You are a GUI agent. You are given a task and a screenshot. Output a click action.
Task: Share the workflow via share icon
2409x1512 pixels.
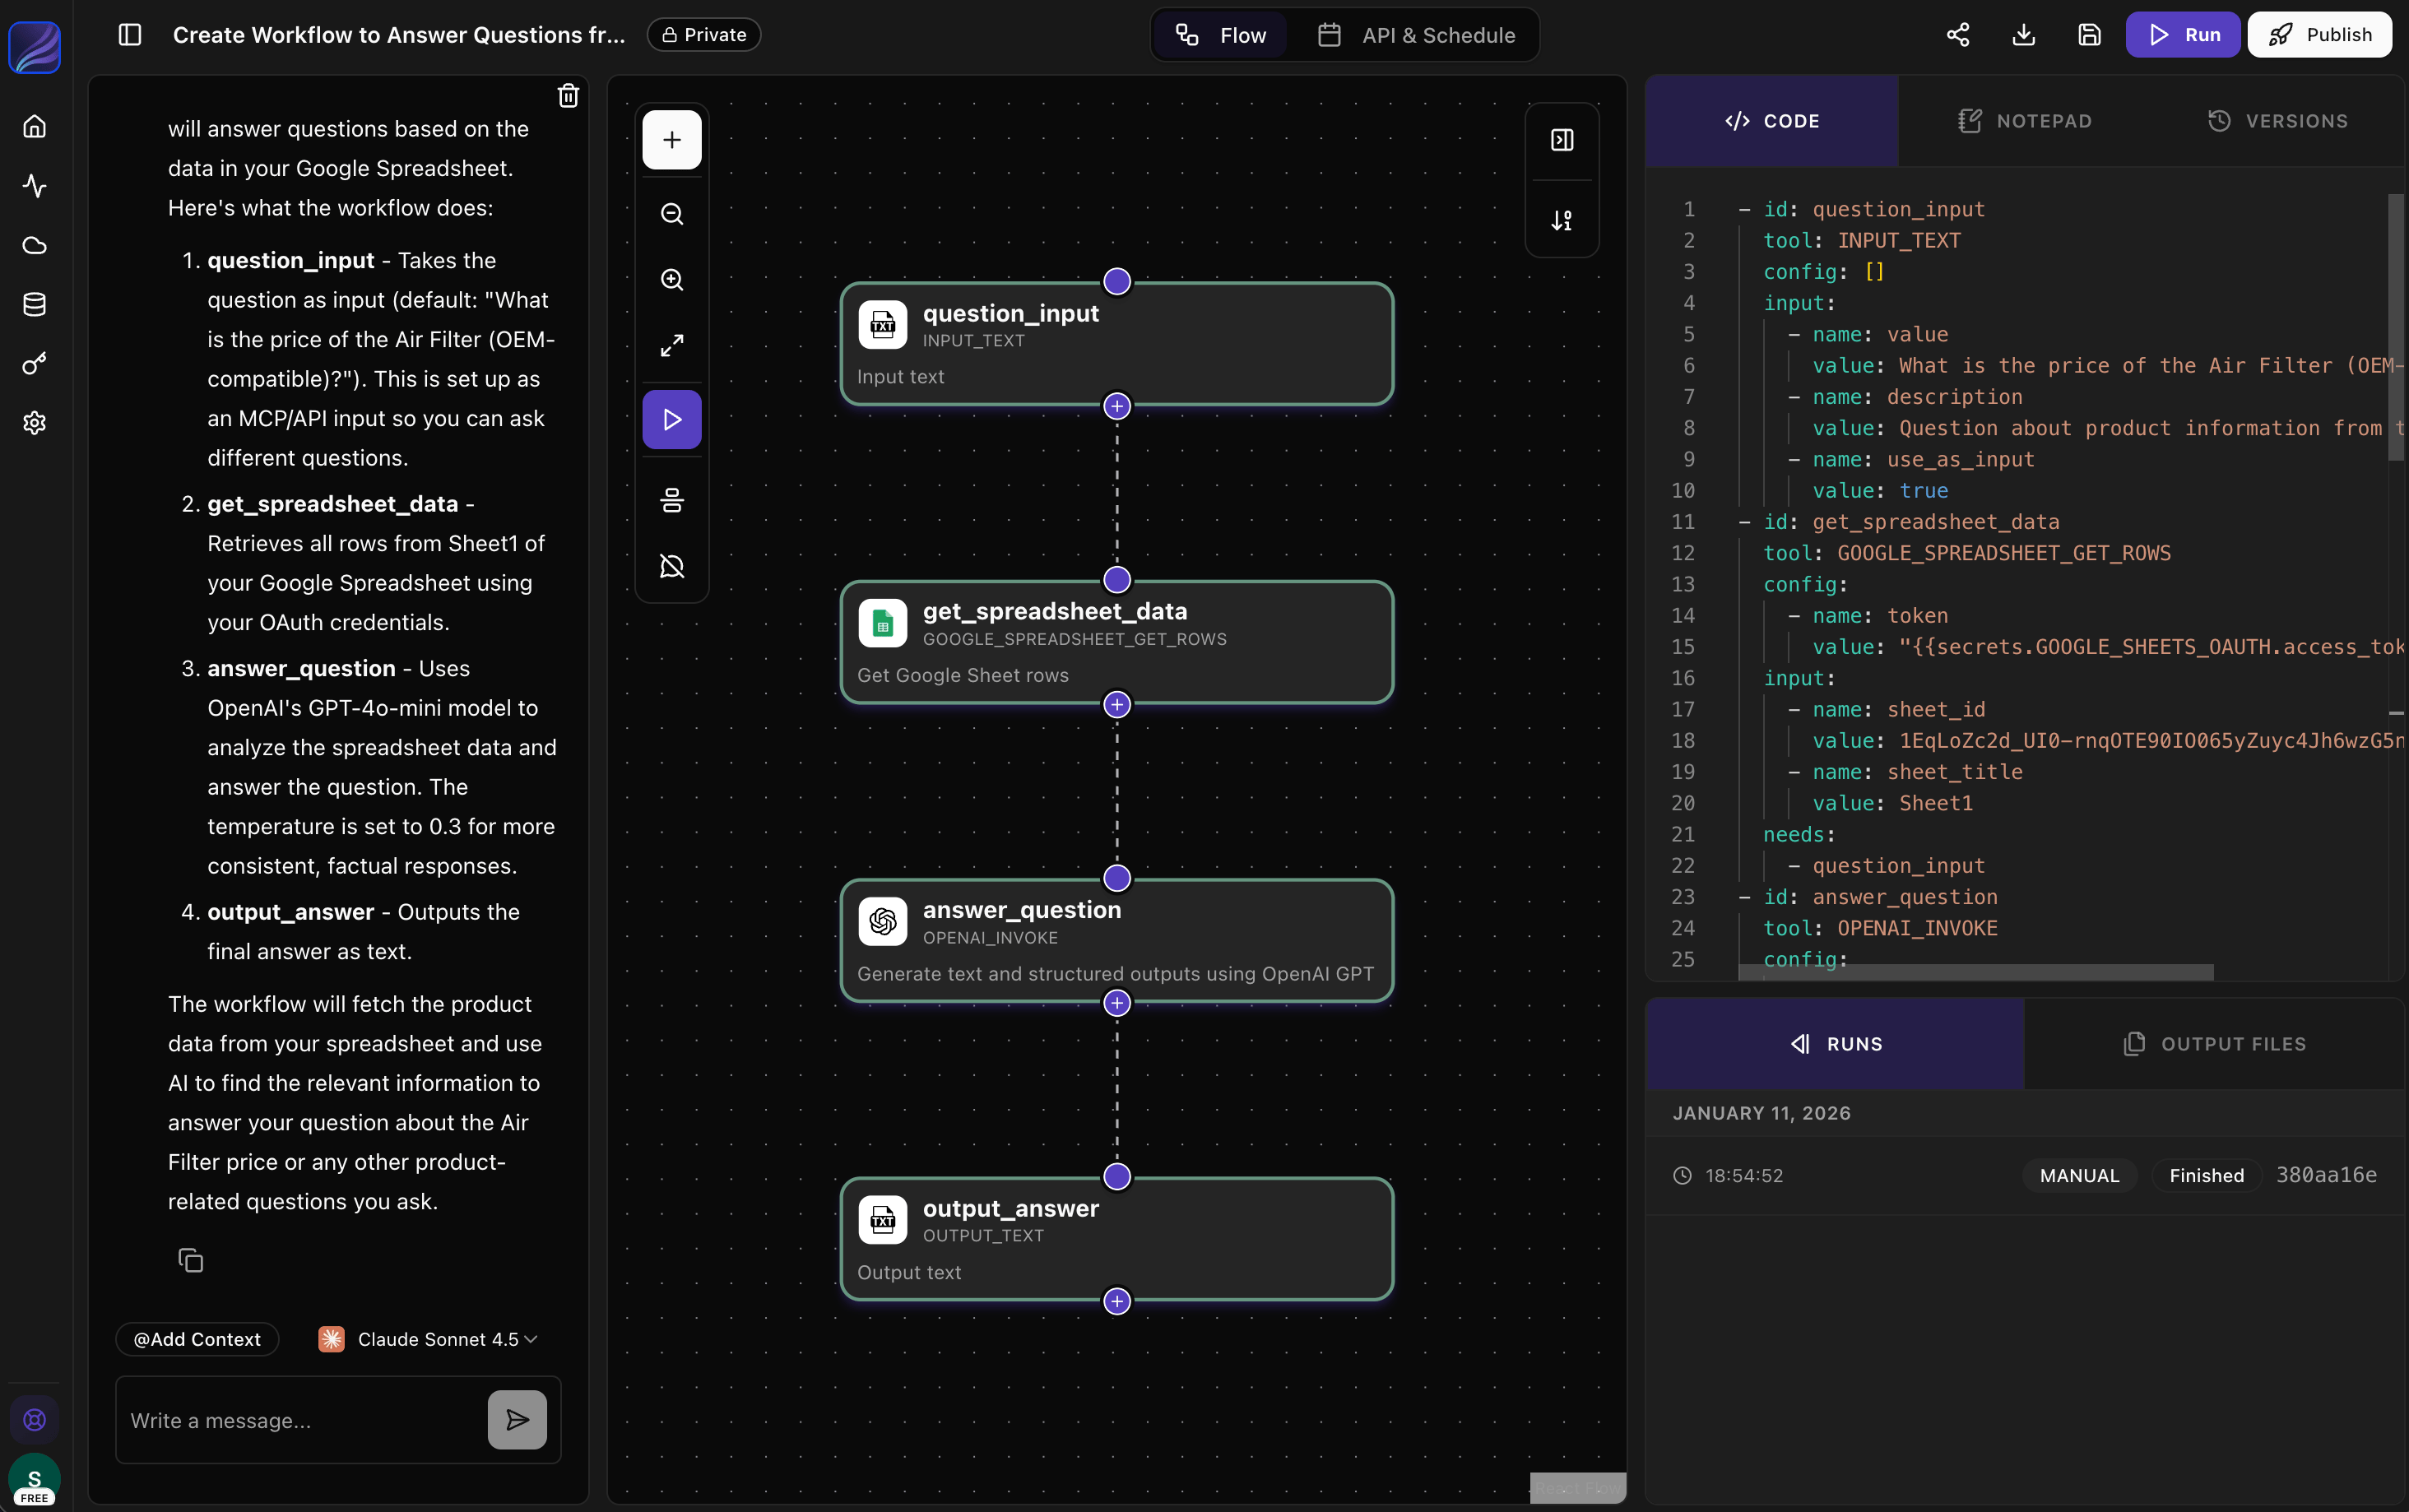tap(1958, 35)
